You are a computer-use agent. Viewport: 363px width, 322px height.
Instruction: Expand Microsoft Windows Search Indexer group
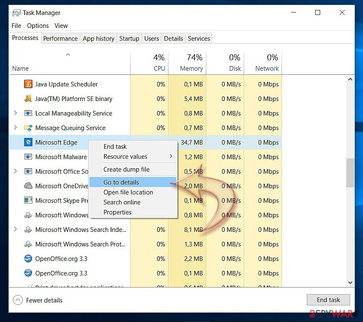[15, 229]
